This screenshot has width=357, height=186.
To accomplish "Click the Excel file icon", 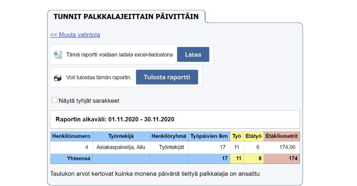I will 58,55.
